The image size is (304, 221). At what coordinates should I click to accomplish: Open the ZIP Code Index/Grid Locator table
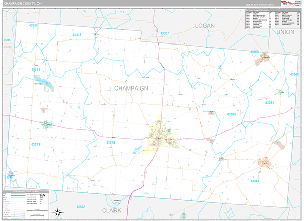click(x=273, y=19)
